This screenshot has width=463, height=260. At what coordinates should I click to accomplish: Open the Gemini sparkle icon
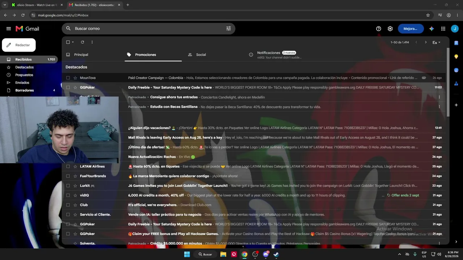[x=432, y=29]
